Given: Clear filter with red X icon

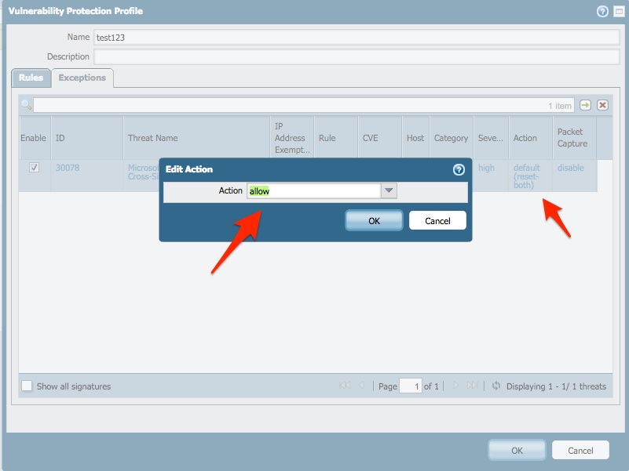Looking at the screenshot, I should (x=602, y=105).
